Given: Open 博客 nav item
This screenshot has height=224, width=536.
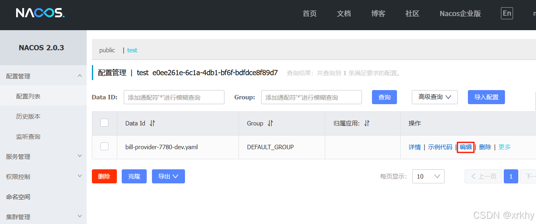Looking at the screenshot, I should 378,14.
